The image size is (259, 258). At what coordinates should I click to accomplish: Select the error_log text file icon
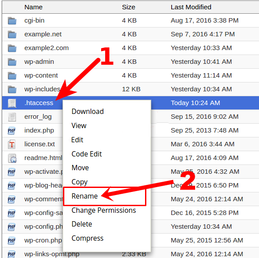click(12, 117)
